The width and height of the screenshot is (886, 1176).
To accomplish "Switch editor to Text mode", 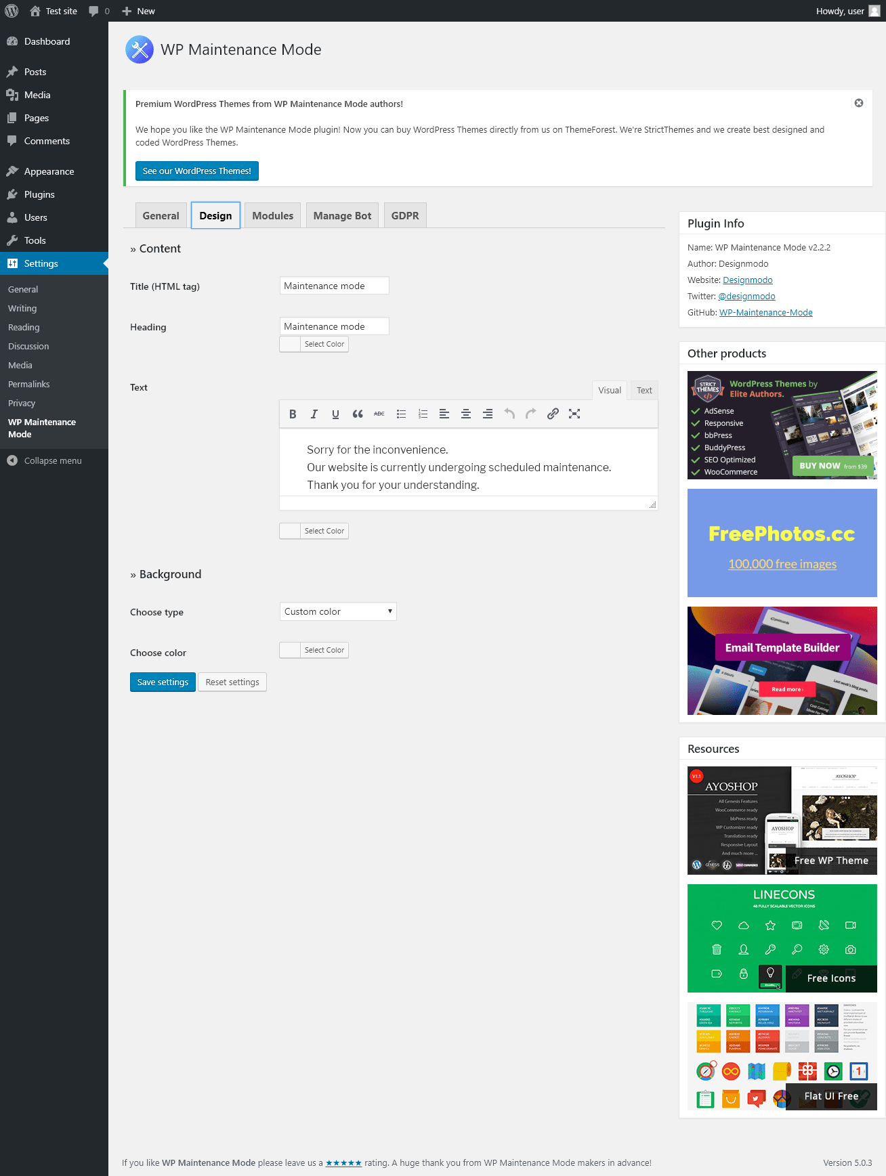I will pos(644,390).
